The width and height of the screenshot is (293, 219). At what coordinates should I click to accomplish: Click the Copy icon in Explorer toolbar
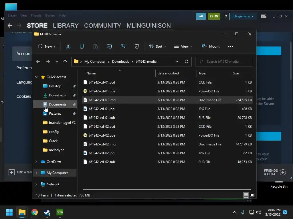[x=82, y=46]
